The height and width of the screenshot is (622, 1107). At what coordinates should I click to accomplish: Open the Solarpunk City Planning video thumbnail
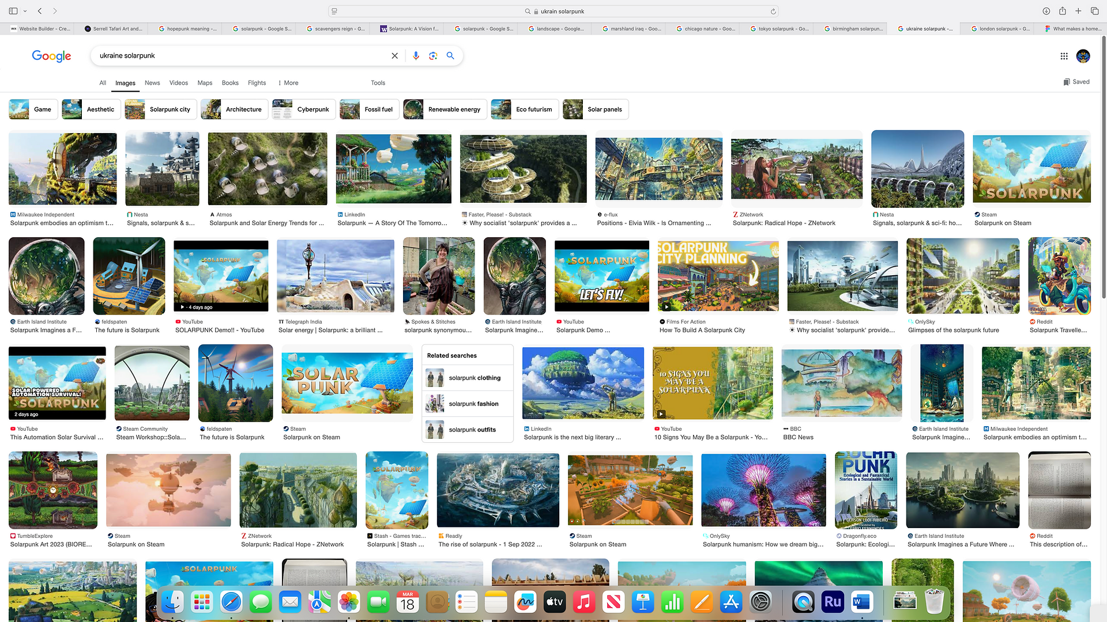718,276
